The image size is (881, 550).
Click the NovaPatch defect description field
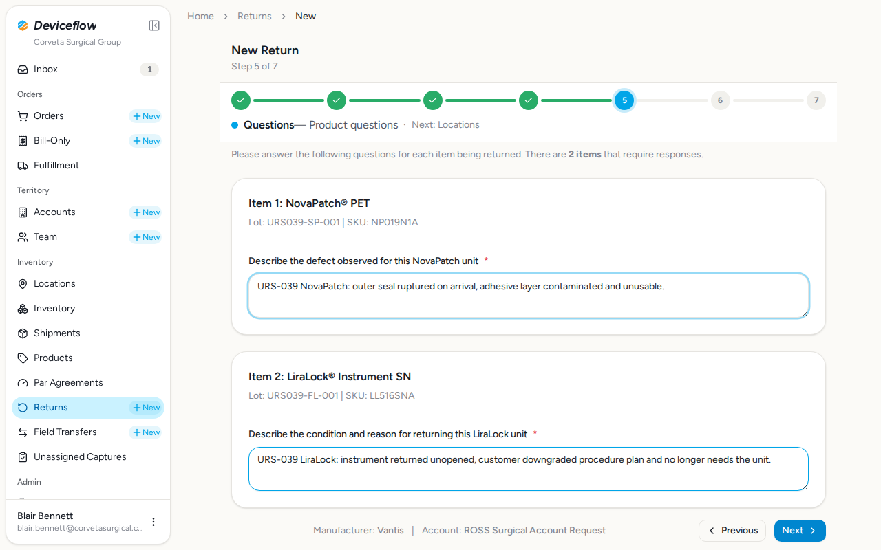click(x=529, y=296)
